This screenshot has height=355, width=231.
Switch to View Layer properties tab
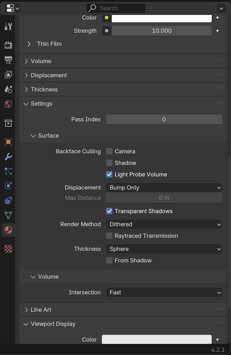point(8,75)
